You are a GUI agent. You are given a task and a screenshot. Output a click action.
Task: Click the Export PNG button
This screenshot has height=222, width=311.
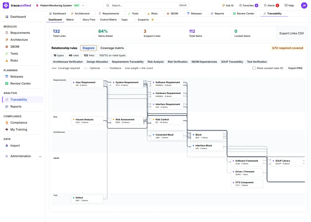click(295, 68)
